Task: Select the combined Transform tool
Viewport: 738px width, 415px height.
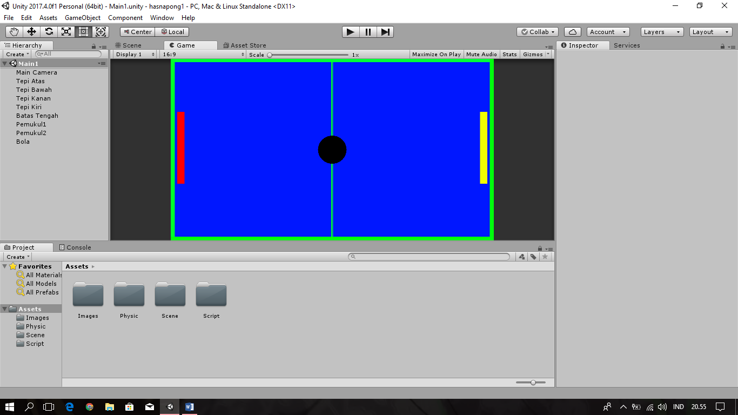Action: [100, 32]
